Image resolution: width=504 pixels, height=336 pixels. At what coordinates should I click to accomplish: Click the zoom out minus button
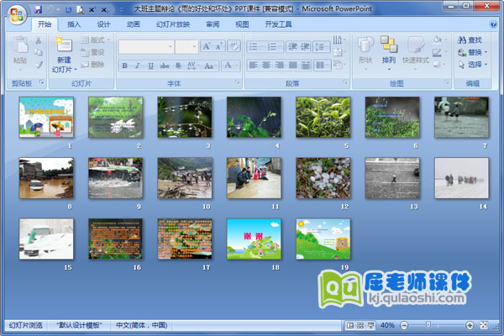[x=404, y=325]
